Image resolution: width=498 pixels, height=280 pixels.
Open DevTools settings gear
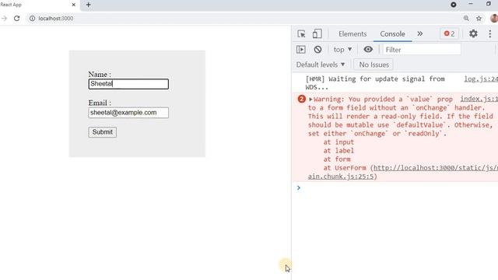[x=473, y=33]
